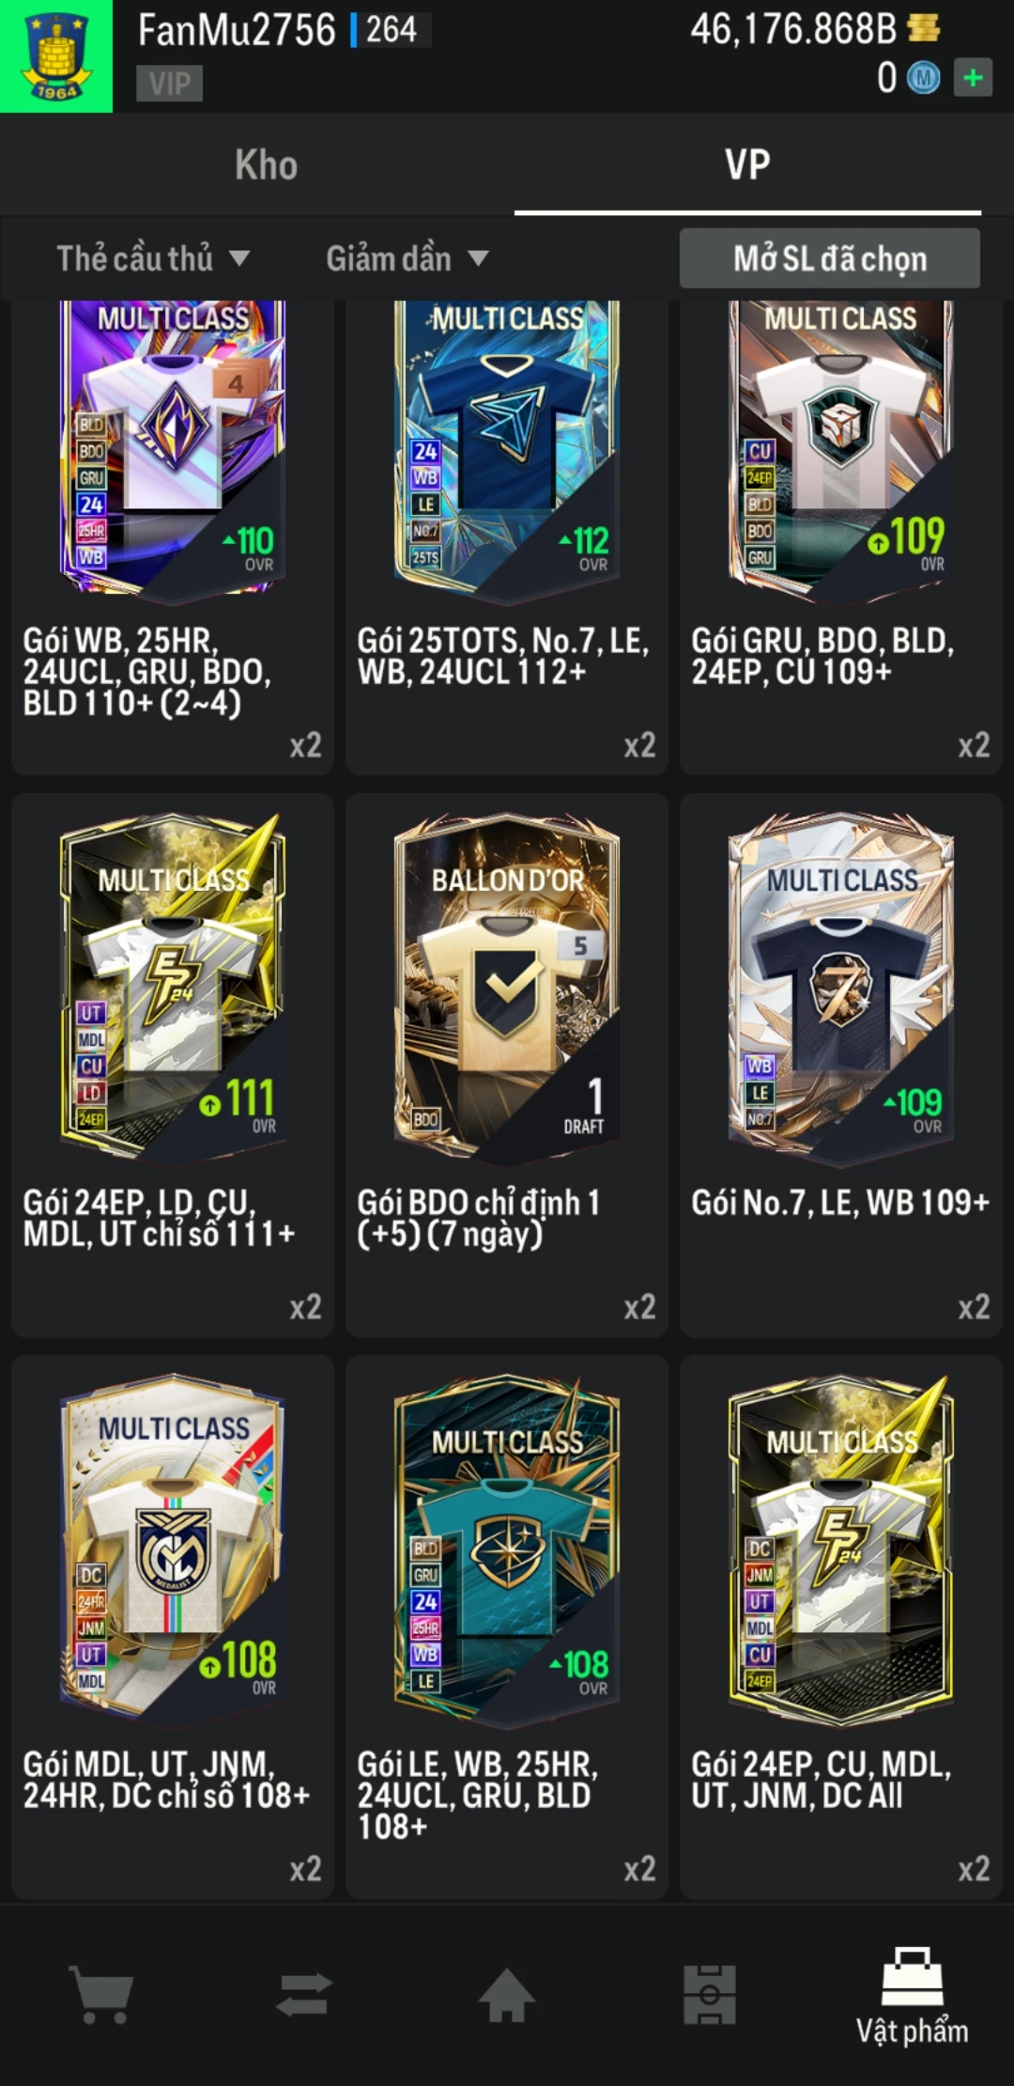The width and height of the screenshot is (1014, 2086).
Task: Tap the VIP badge
Action: click(170, 84)
